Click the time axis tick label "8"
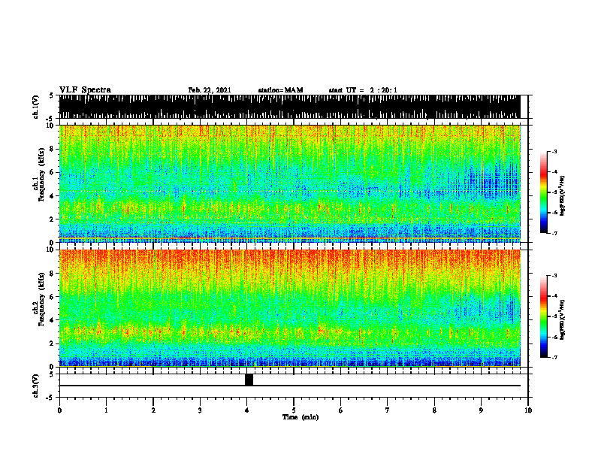Viewport: 595px width, 460px height. click(434, 410)
